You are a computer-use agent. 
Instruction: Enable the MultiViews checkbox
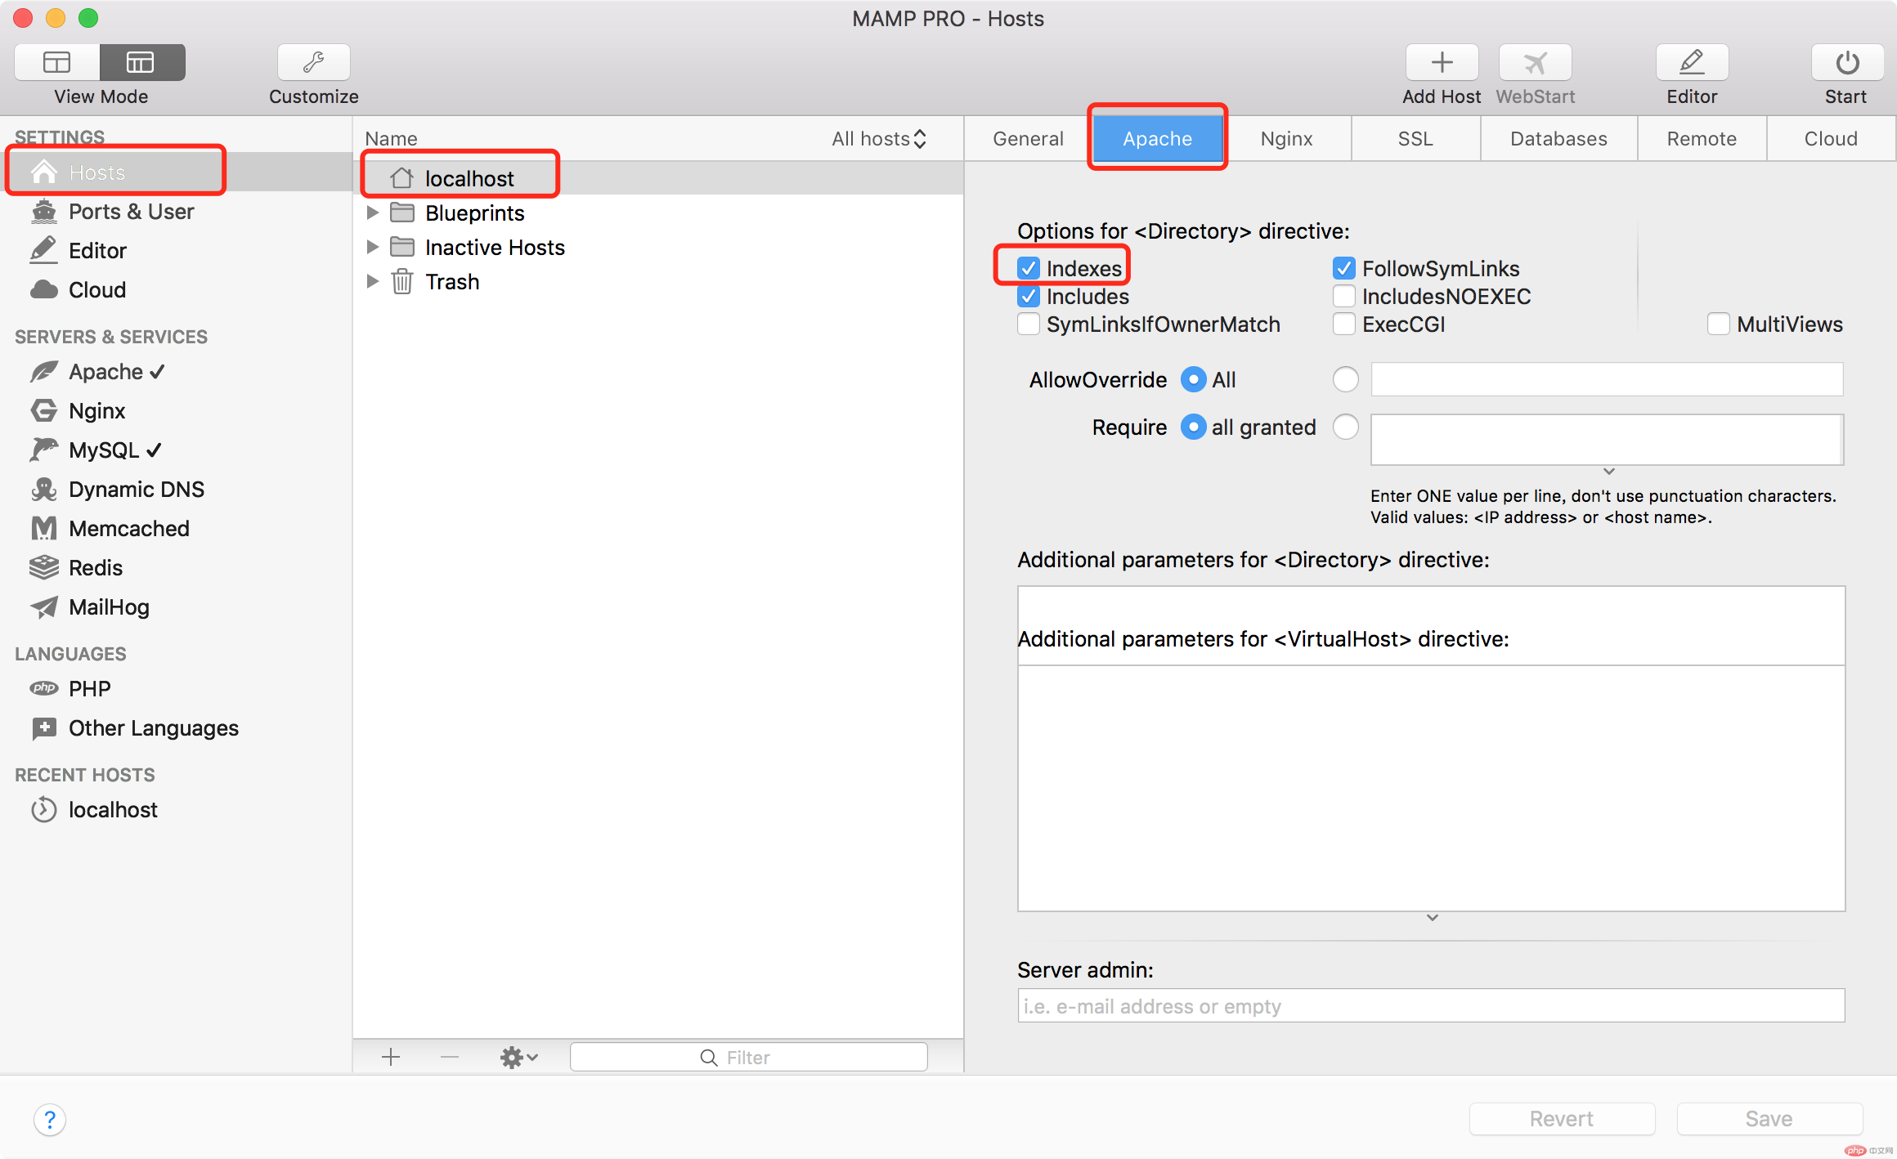pos(1719,324)
